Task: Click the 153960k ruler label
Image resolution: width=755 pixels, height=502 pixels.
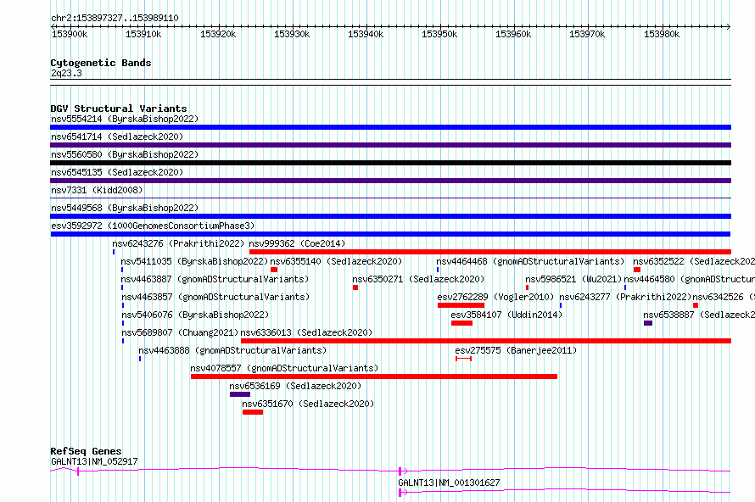Action: [513, 35]
